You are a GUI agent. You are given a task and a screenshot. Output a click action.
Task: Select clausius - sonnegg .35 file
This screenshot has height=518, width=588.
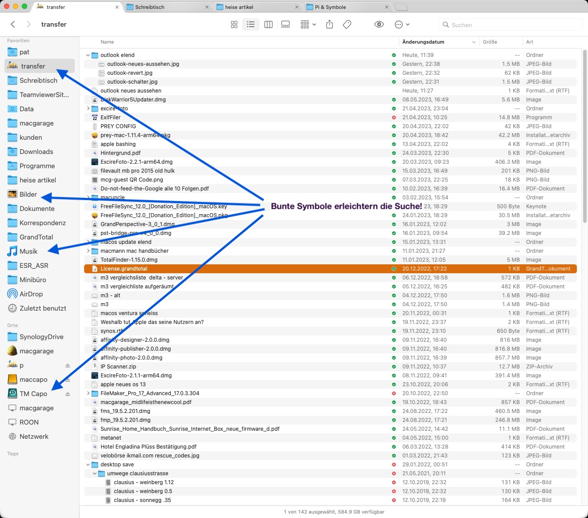pyautogui.click(x=330, y=500)
